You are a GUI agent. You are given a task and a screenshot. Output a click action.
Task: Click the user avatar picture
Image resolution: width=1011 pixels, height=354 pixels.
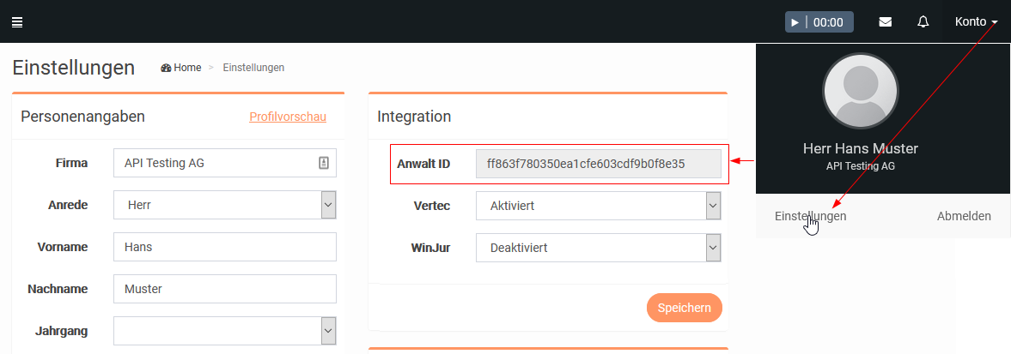[860, 90]
